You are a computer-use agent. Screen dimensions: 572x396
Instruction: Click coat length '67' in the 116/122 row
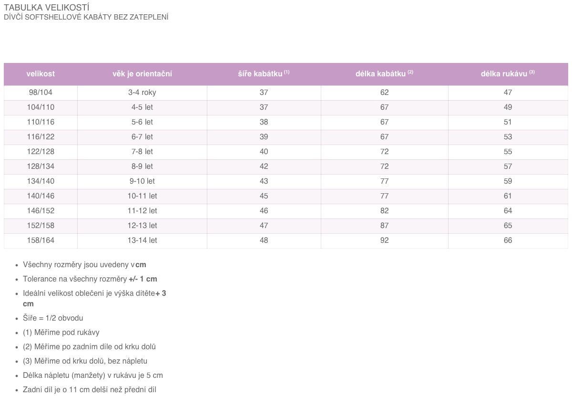(x=384, y=137)
